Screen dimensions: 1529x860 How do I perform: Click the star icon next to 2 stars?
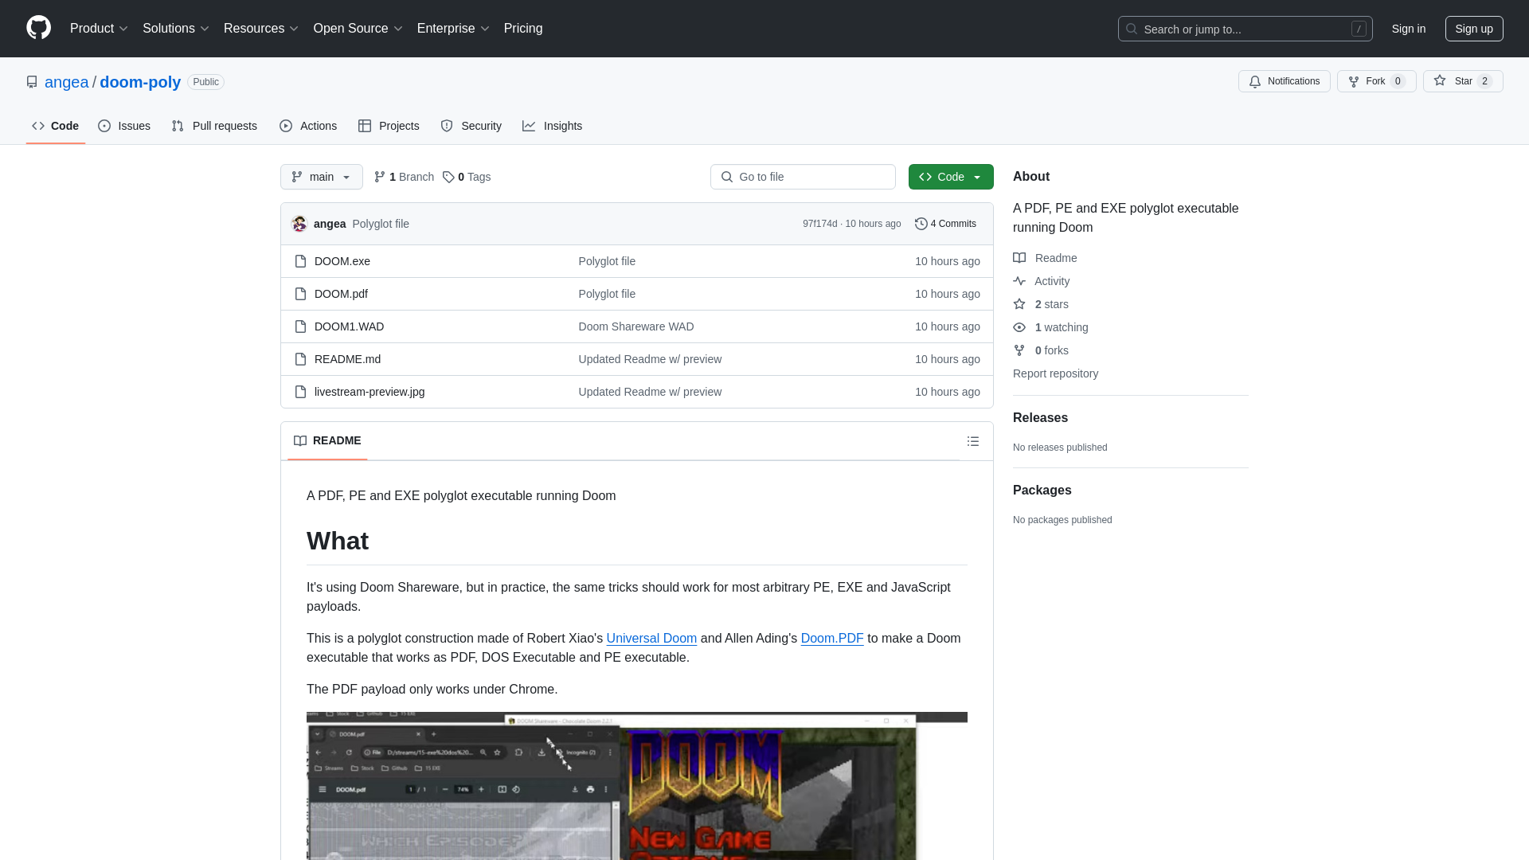coord(1019,304)
